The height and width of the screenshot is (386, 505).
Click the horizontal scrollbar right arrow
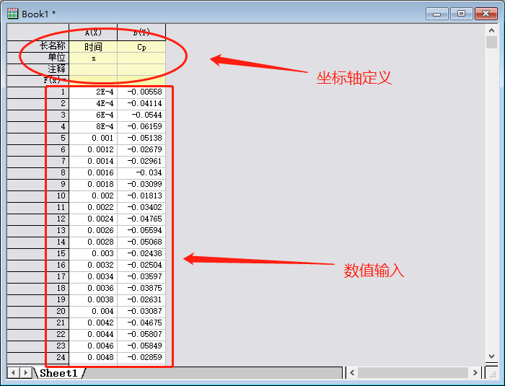[x=474, y=372]
